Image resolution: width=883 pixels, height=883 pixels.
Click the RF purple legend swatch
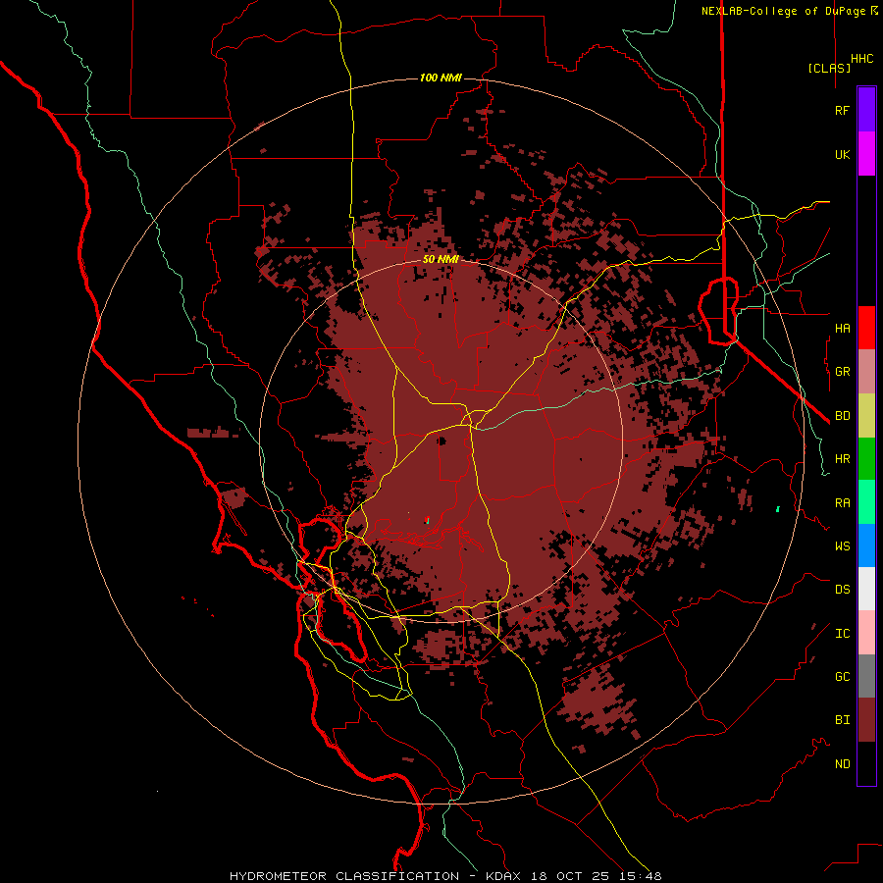point(866,110)
